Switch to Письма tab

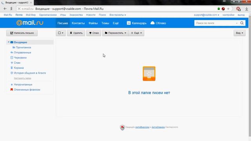click(x=63, y=23)
